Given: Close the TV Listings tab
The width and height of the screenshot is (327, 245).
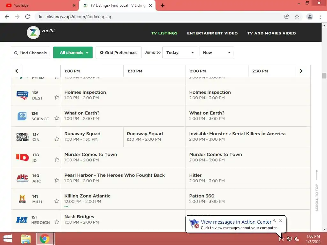Looking at the screenshot, I should [x=150, y=5].
